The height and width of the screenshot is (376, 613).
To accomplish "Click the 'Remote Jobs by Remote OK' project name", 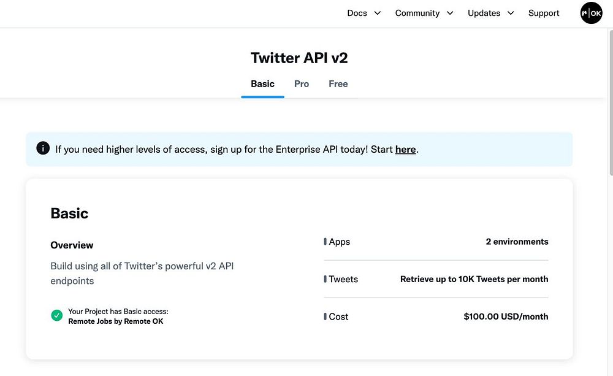I will [x=115, y=321].
